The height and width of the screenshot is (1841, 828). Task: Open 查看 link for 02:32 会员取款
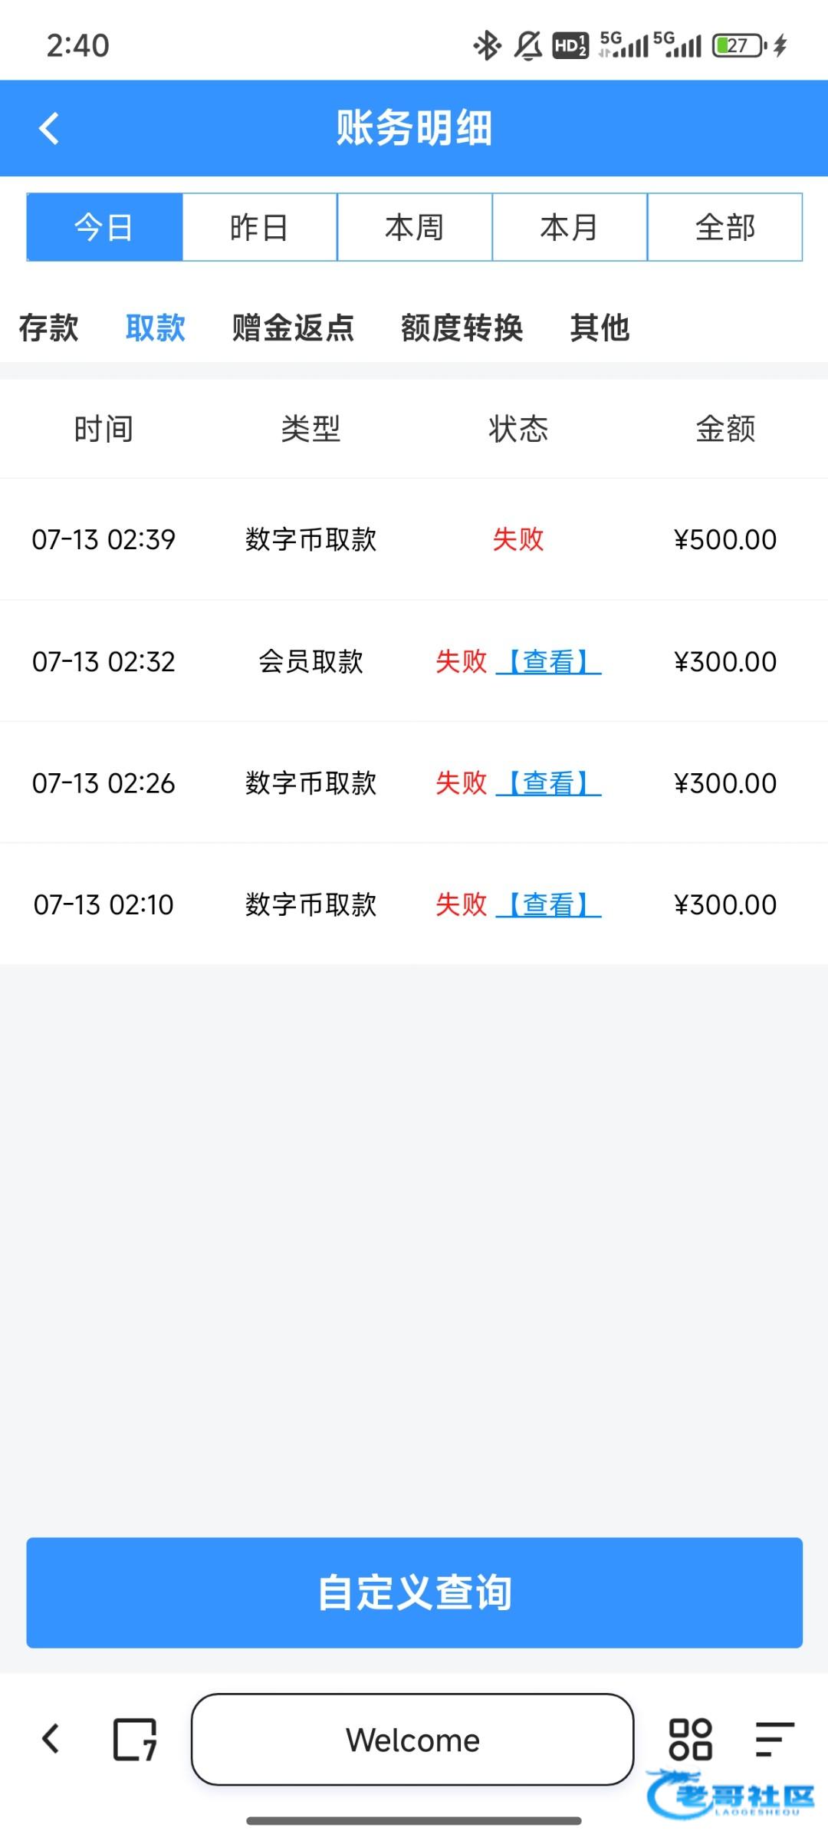[x=549, y=661]
